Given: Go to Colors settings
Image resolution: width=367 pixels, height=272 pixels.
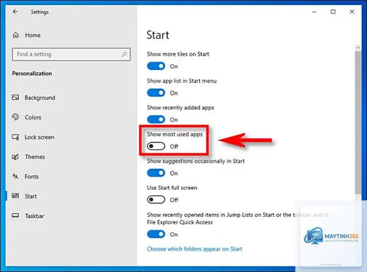Looking at the screenshot, I should [33, 117].
